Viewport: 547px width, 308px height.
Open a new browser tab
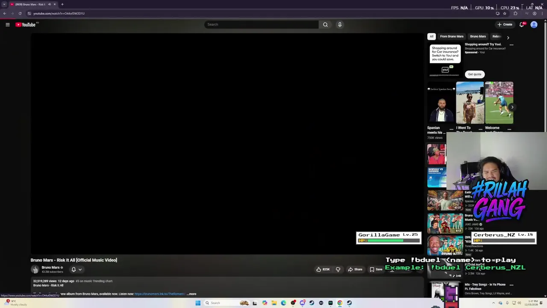coord(62,4)
